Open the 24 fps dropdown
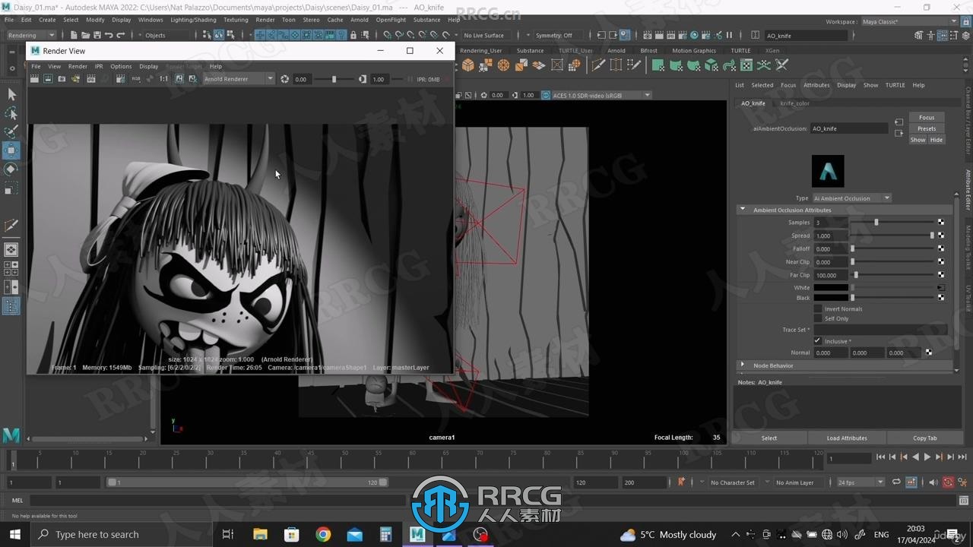The height and width of the screenshot is (547, 973). pyautogui.click(x=860, y=482)
